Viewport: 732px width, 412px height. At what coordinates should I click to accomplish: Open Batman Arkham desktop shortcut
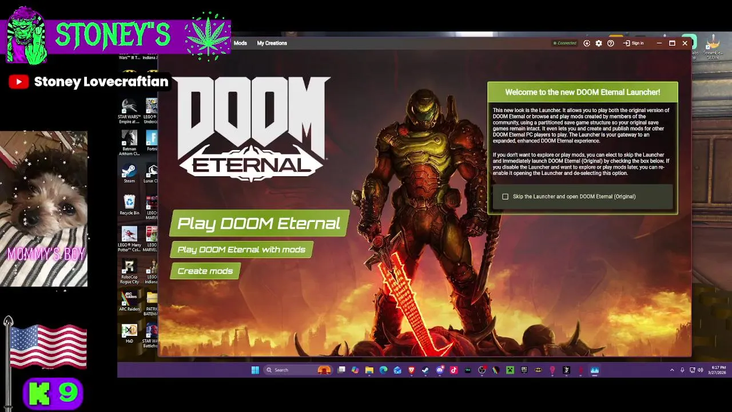pos(129,144)
